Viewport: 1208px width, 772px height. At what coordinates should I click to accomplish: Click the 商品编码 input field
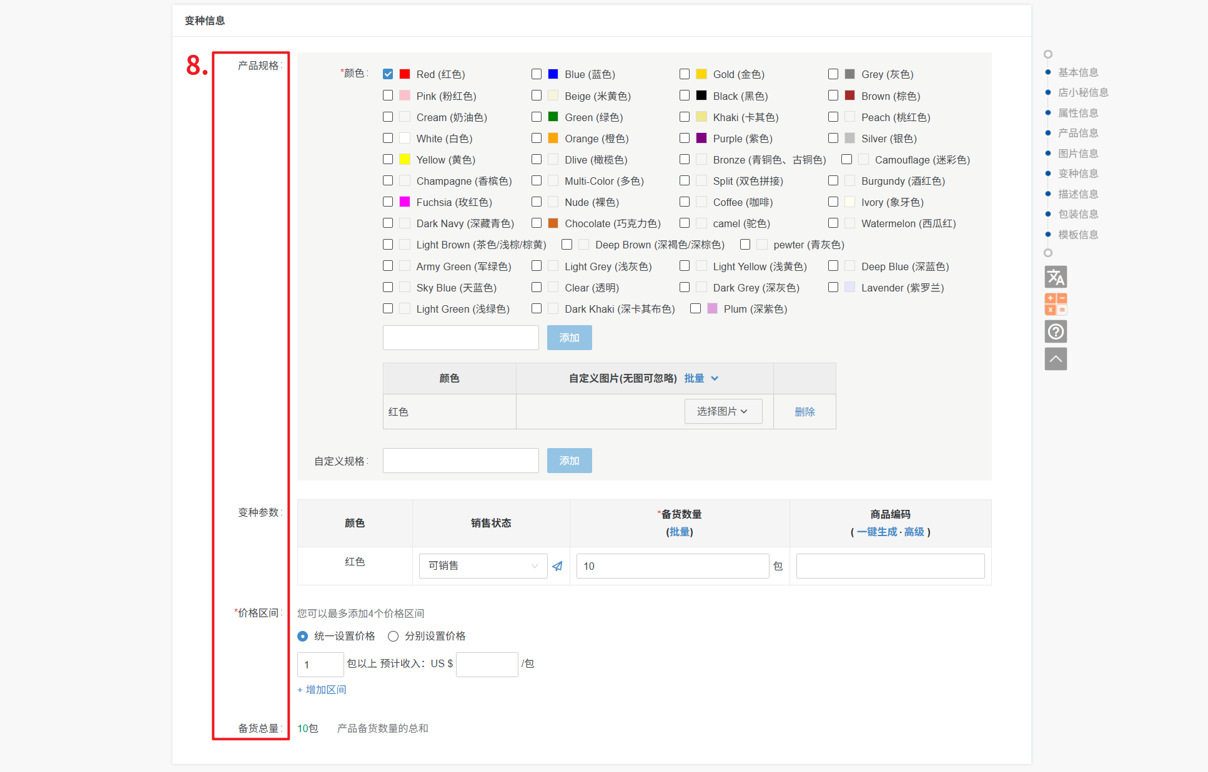click(x=890, y=566)
